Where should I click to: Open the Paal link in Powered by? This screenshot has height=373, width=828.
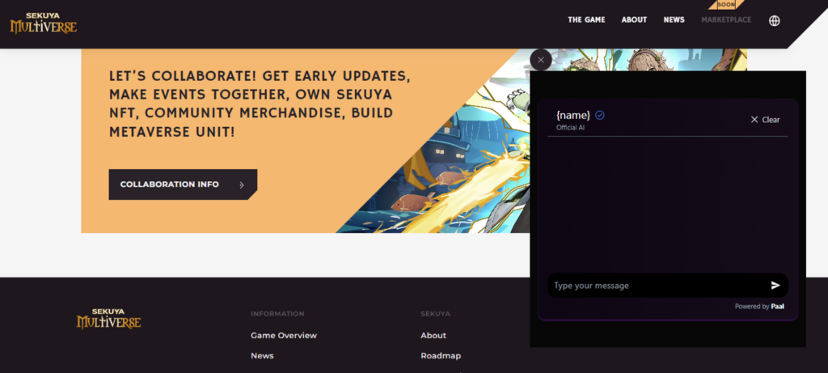(777, 307)
